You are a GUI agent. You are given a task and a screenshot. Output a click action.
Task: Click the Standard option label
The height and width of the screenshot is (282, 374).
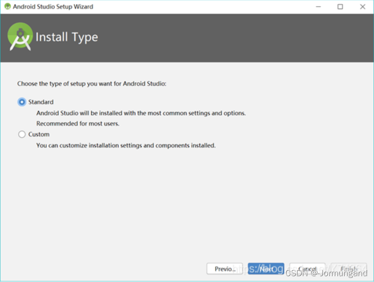pos(41,102)
